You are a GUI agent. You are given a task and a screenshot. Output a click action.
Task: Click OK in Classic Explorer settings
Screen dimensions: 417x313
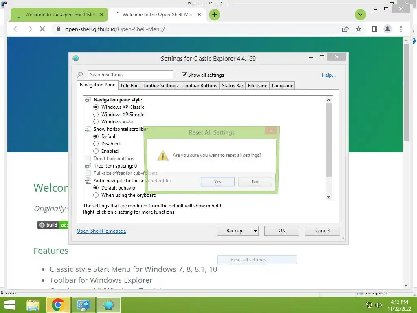(282, 231)
